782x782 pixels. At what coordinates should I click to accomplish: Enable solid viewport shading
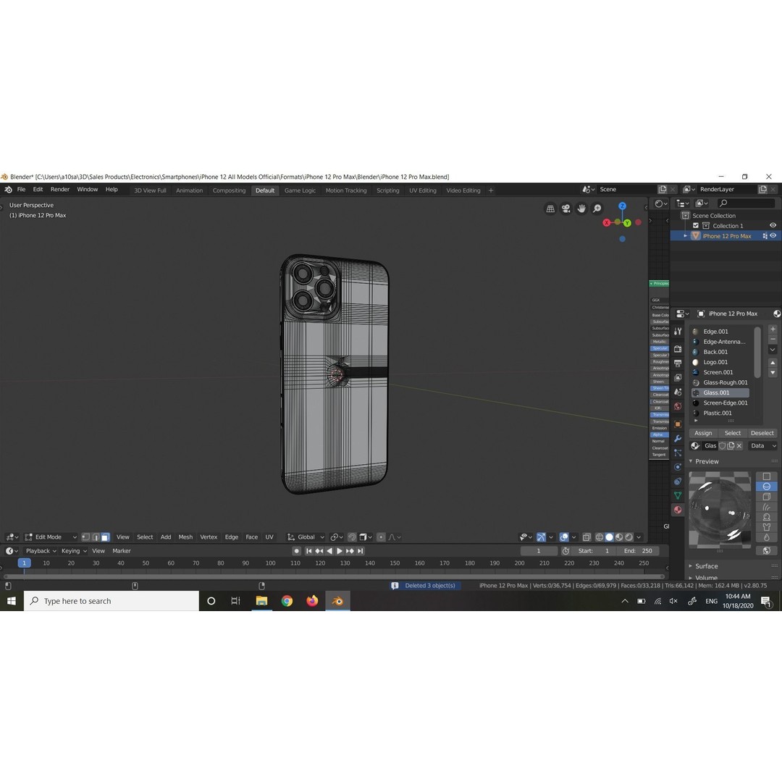[x=609, y=537]
